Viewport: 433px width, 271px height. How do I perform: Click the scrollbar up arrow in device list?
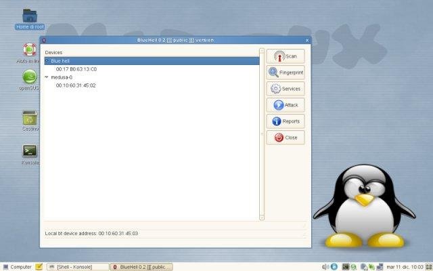coord(262,51)
